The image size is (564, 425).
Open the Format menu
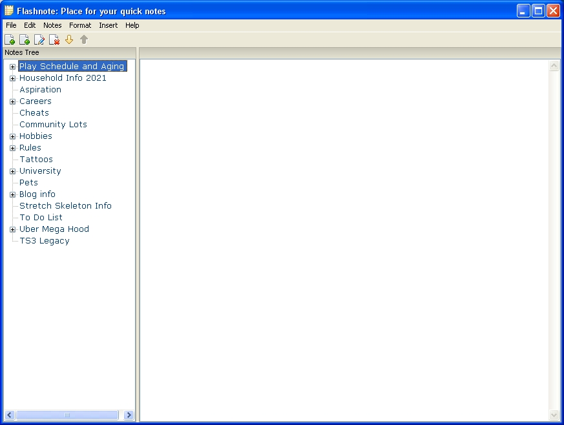click(x=80, y=25)
